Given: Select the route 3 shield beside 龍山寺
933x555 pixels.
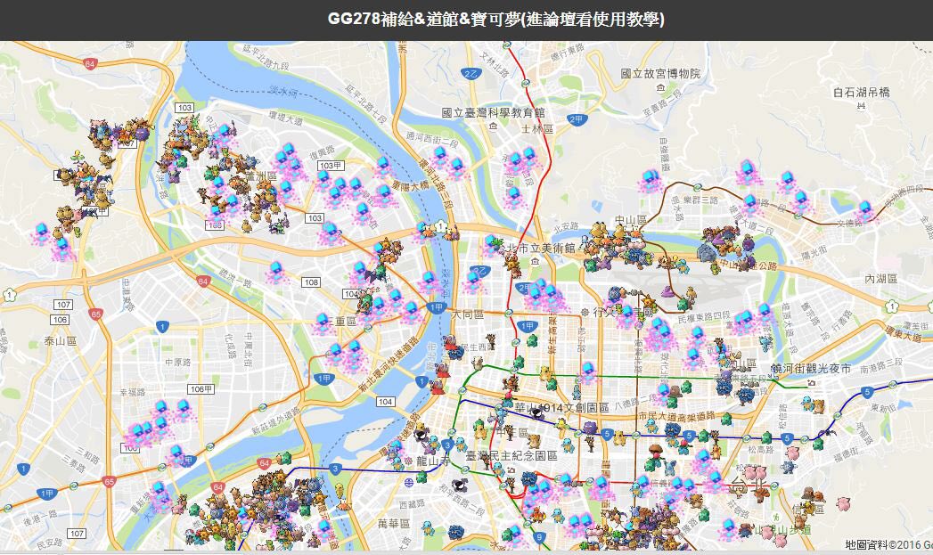Looking at the screenshot, I should coord(446,445).
